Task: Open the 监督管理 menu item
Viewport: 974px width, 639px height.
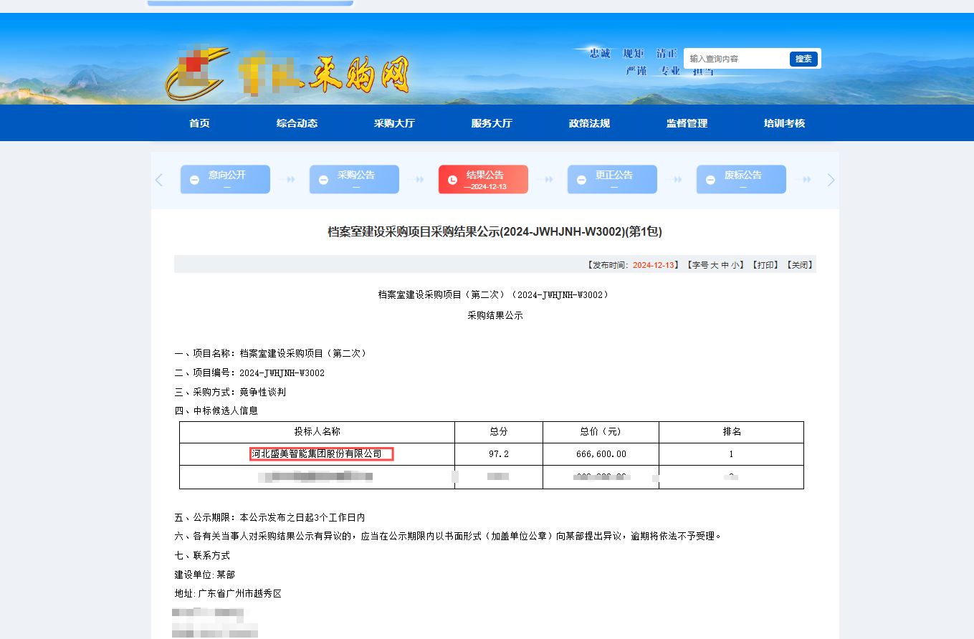Action: (x=687, y=123)
